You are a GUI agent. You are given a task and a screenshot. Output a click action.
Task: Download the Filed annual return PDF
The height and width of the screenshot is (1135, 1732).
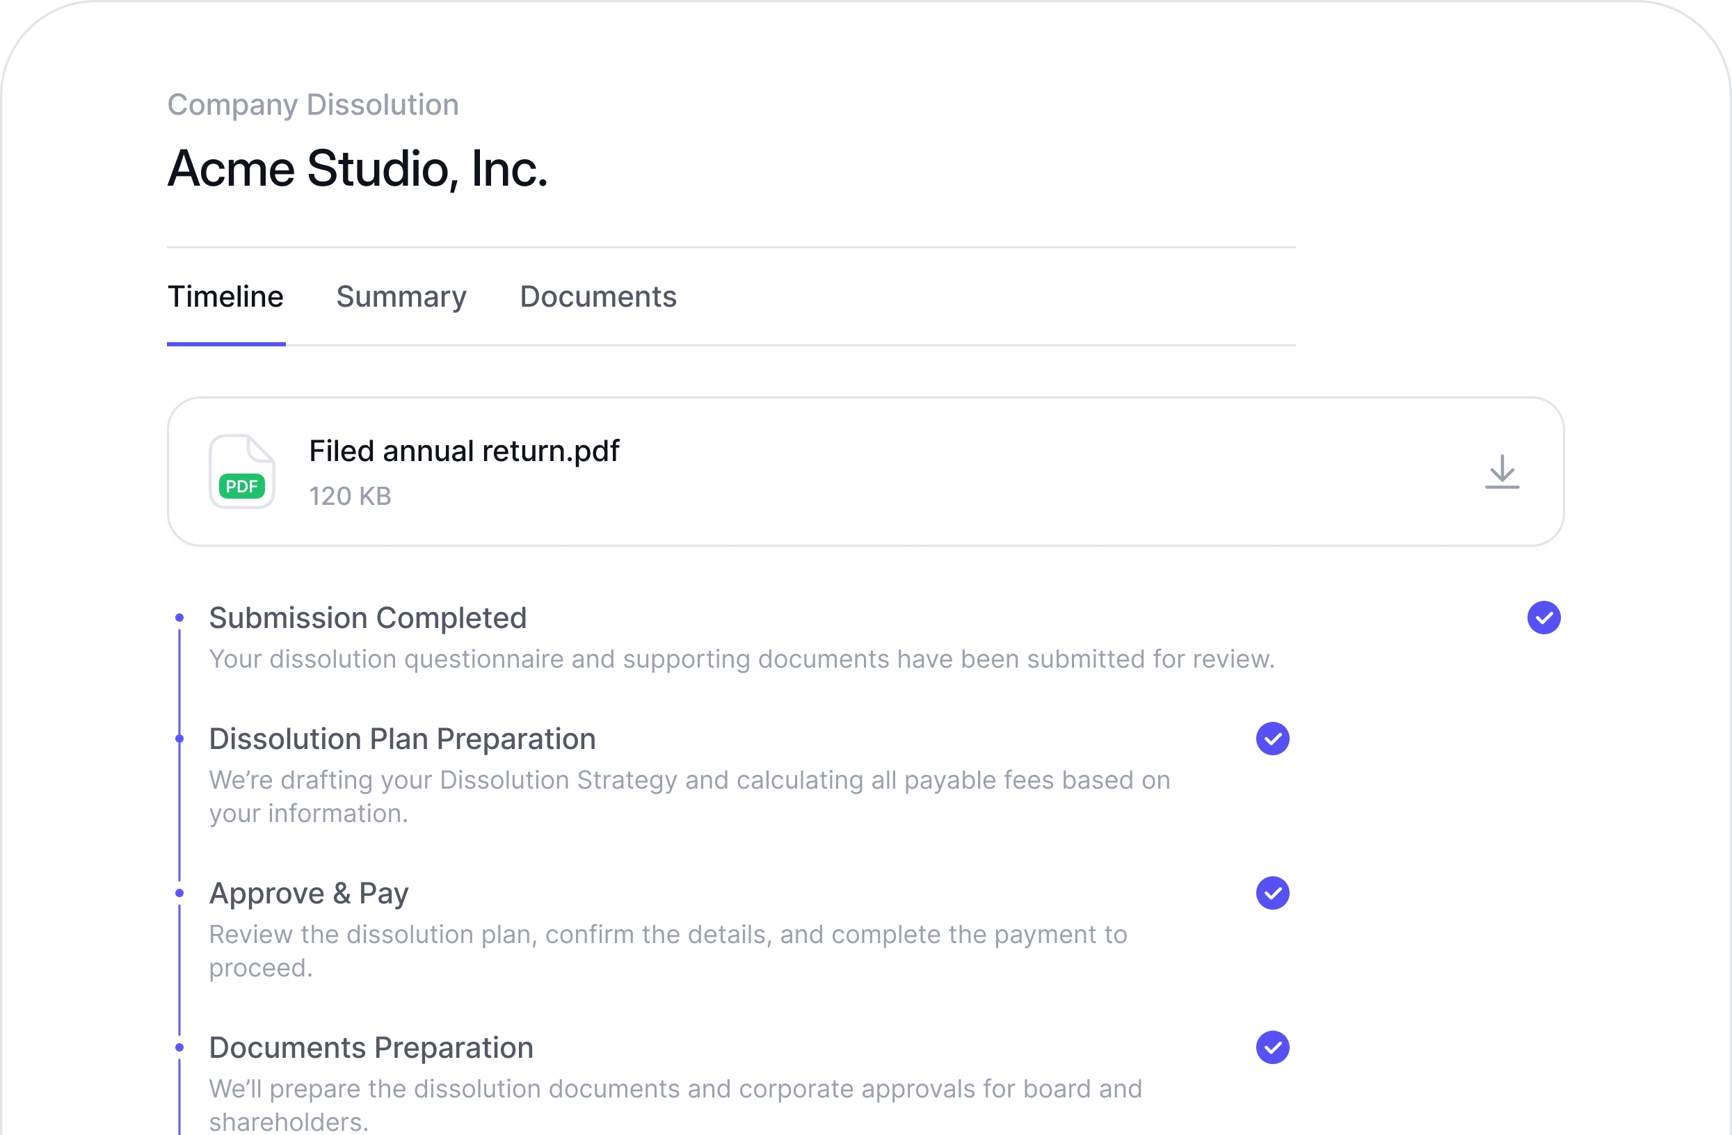click(1501, 472)
